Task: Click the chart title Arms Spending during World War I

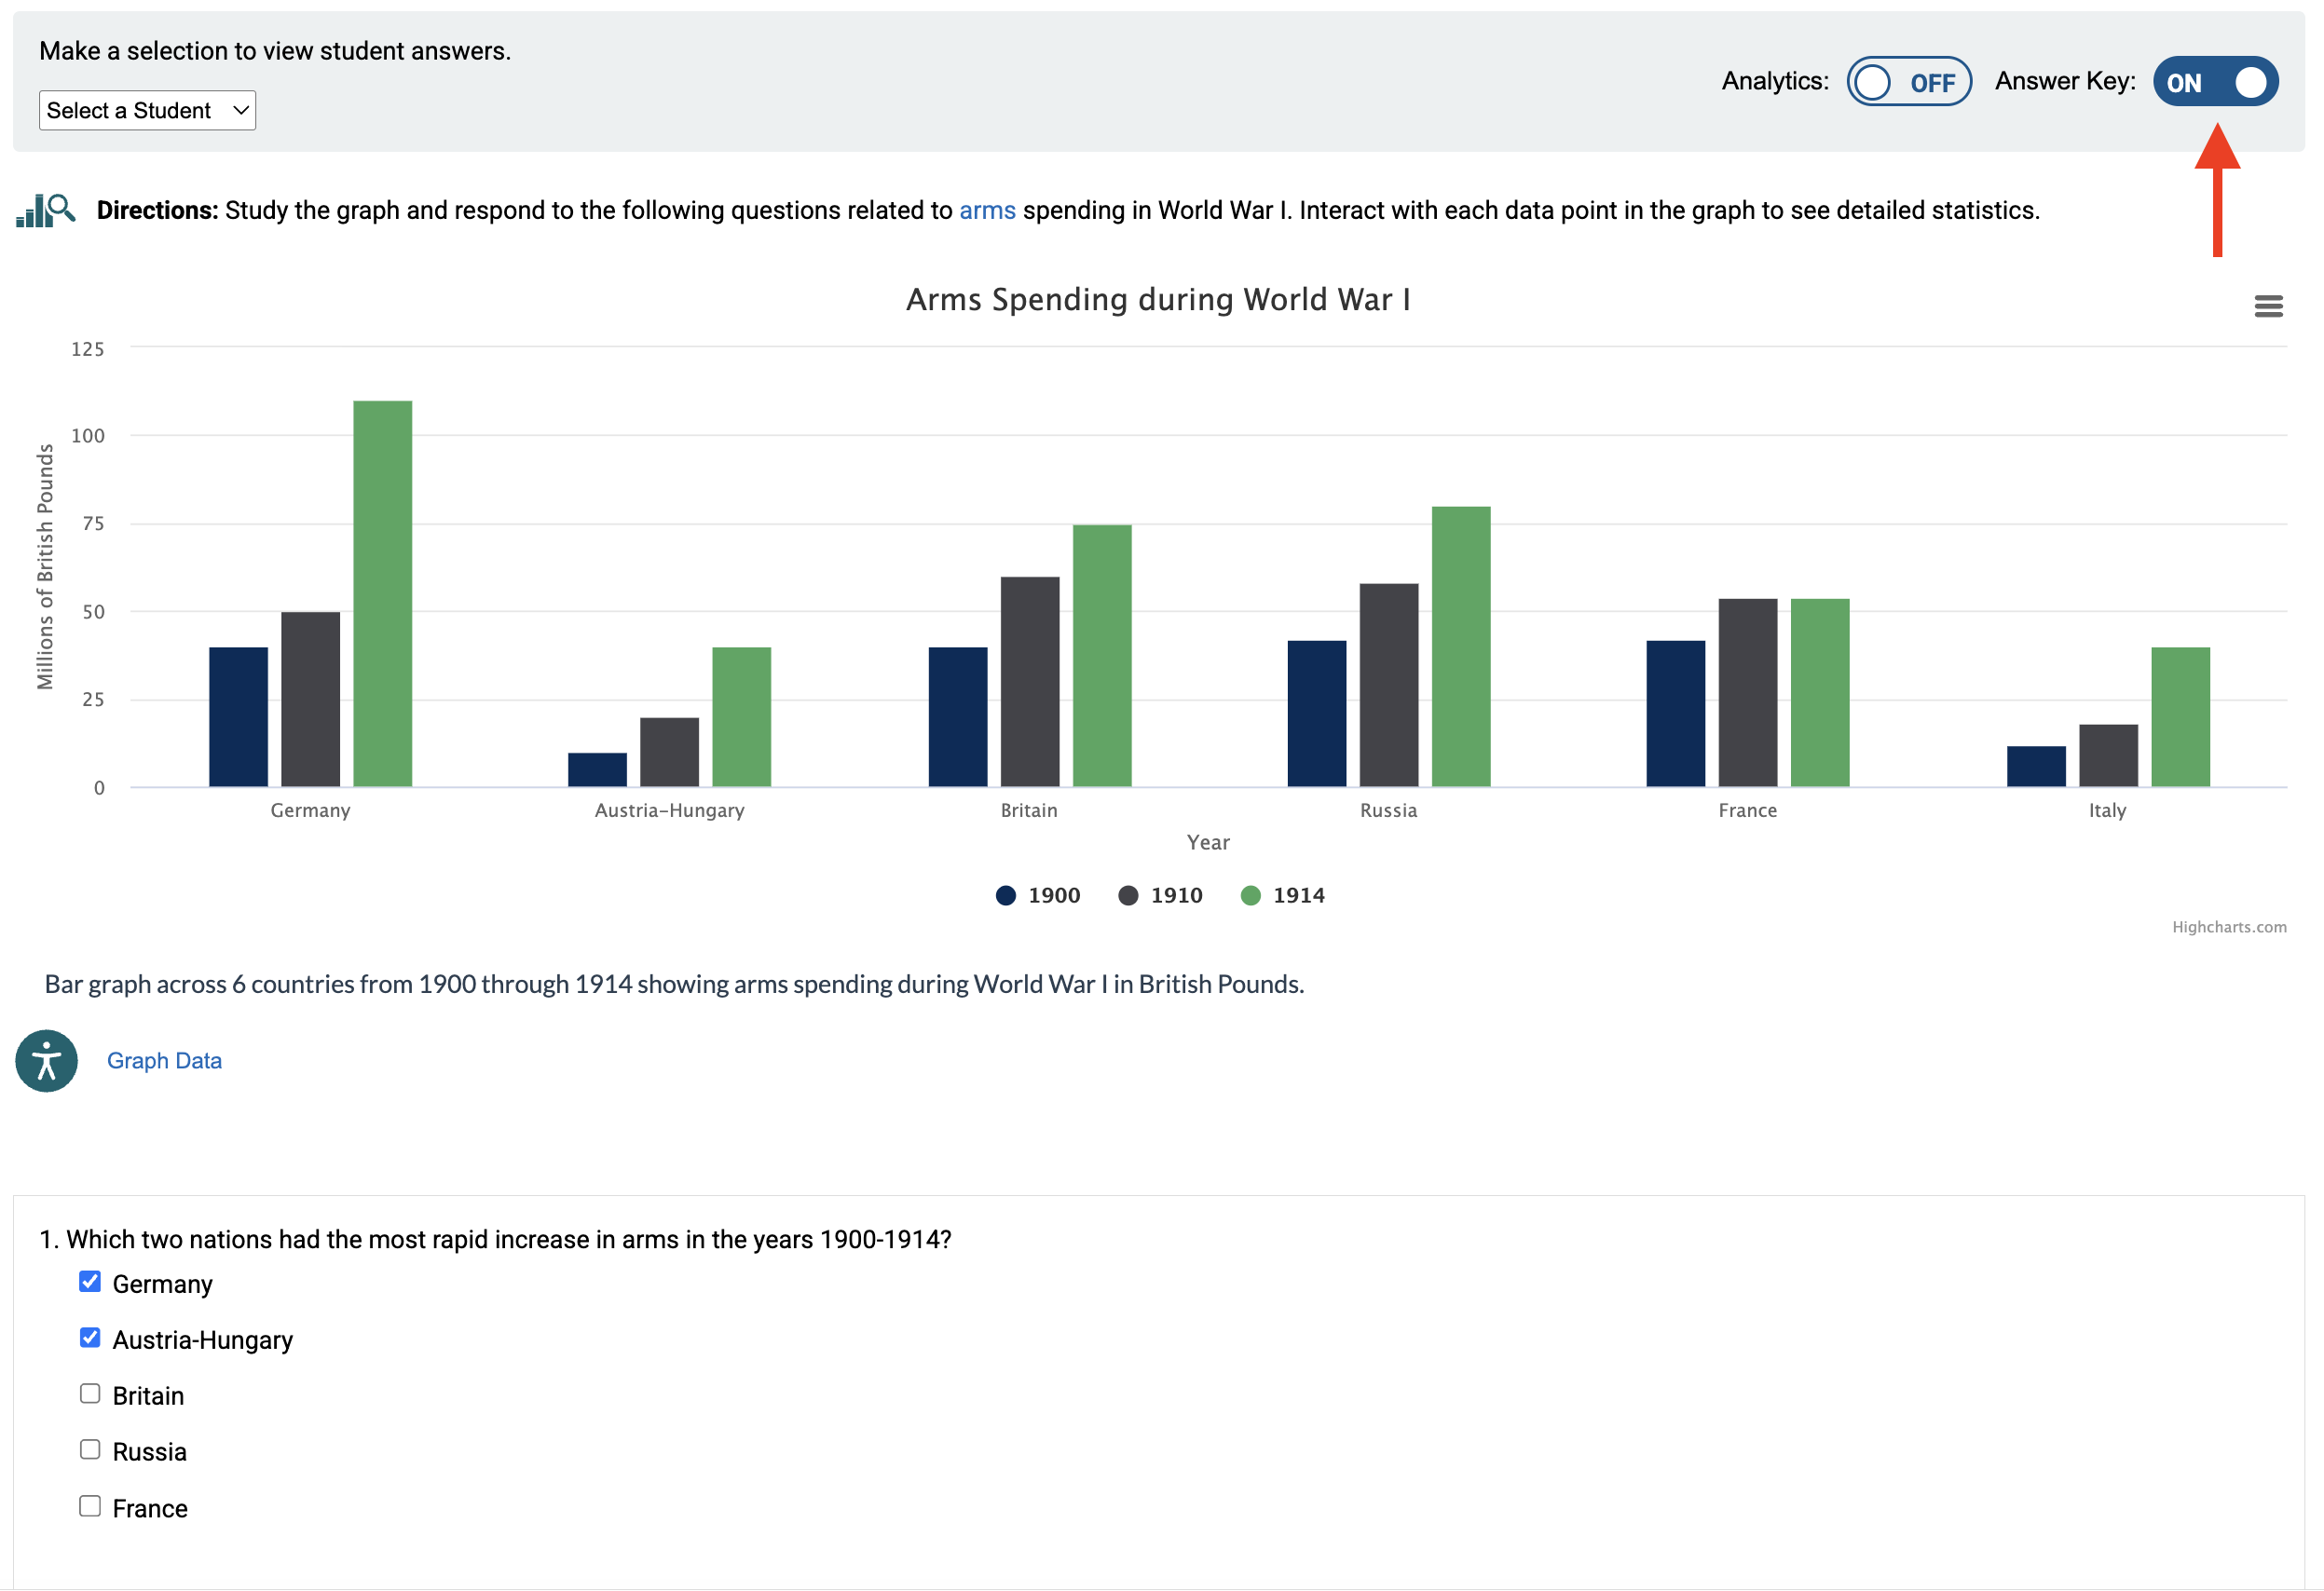Action: [x=1158, y=300]
